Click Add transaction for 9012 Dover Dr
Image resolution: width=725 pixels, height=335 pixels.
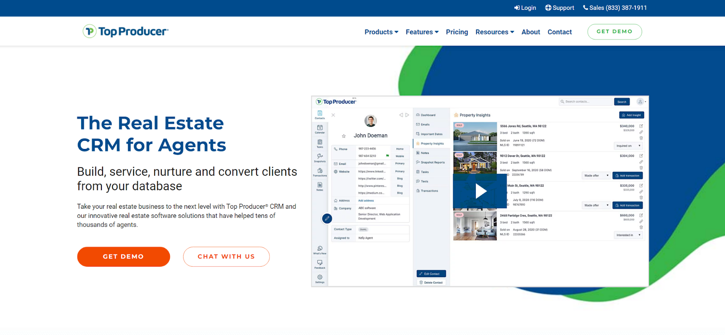click(x=628, y=176)
